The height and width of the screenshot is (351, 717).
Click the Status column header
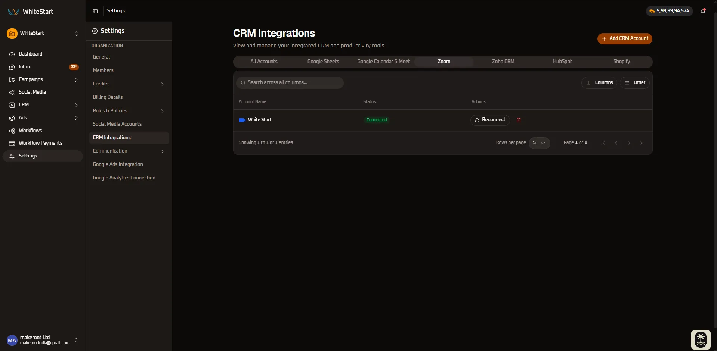coord(370,102)
